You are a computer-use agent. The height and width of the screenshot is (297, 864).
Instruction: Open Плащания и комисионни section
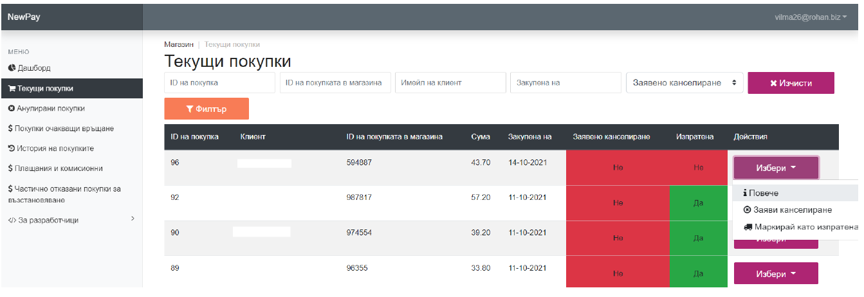click(x=55, y=168)
